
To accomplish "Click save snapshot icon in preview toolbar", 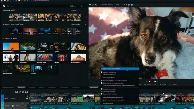I will click(x=132, y=5).
